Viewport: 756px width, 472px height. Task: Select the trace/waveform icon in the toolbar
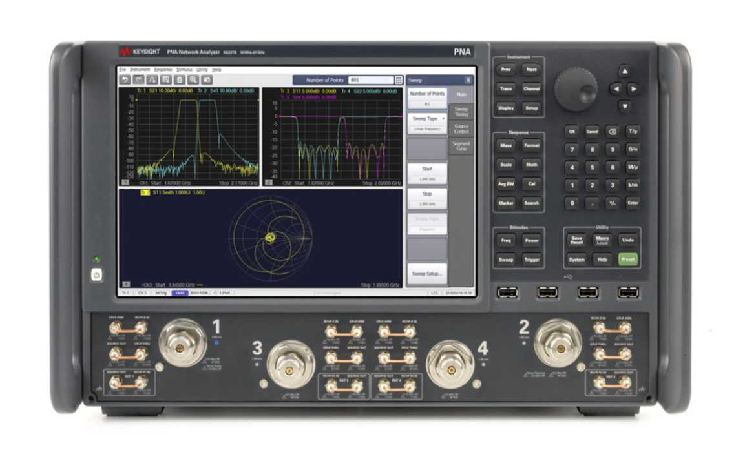(153, 79)
